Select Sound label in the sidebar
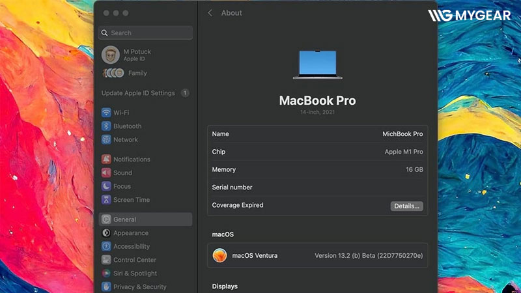 point(122,173)
